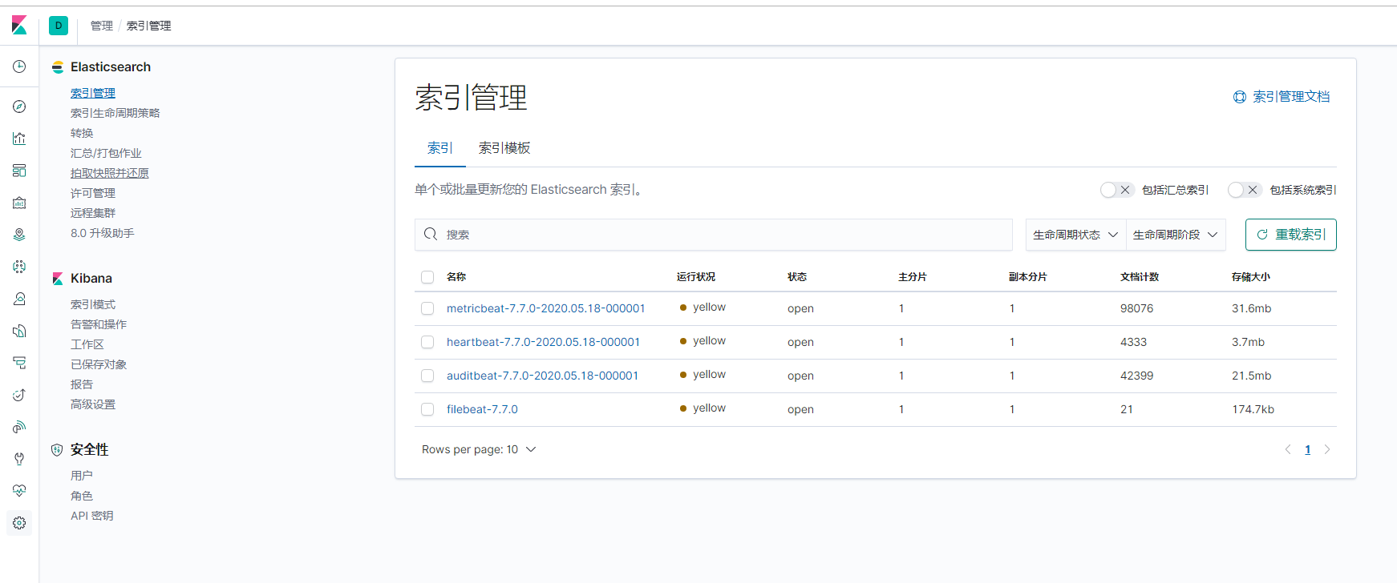
Task: Open Machine Learning from the side navigation
Action: pos(19,267)
